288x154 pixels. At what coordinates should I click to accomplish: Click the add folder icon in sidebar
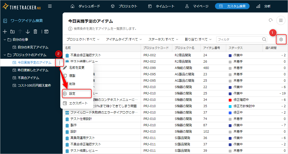12,32
